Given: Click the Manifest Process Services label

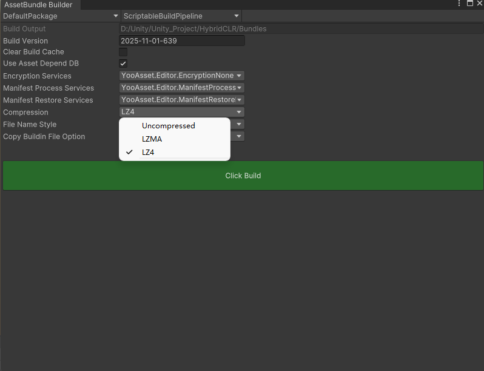Looking at the screenshot, I should [49, 88].
